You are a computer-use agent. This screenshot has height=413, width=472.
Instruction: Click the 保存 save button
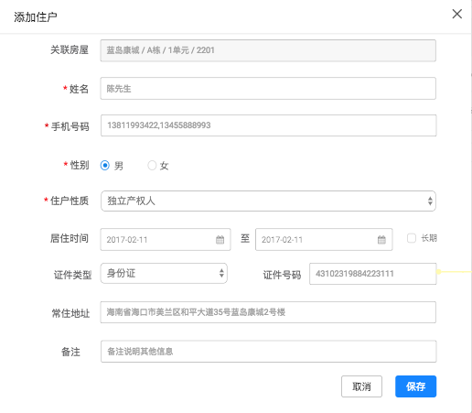415,386
